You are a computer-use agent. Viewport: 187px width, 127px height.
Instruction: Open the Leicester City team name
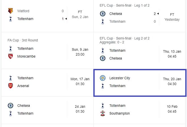coord(120,78)
